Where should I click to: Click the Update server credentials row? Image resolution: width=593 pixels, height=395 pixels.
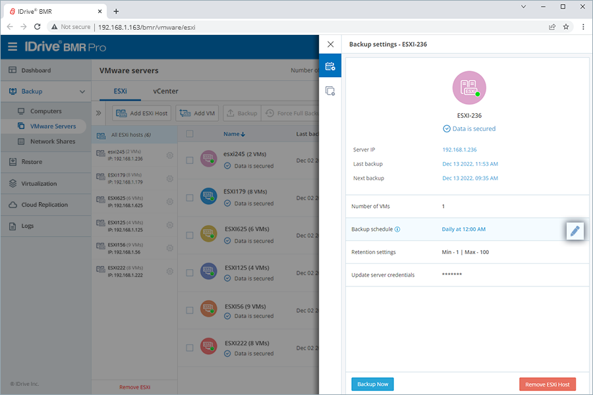(467, 275)
